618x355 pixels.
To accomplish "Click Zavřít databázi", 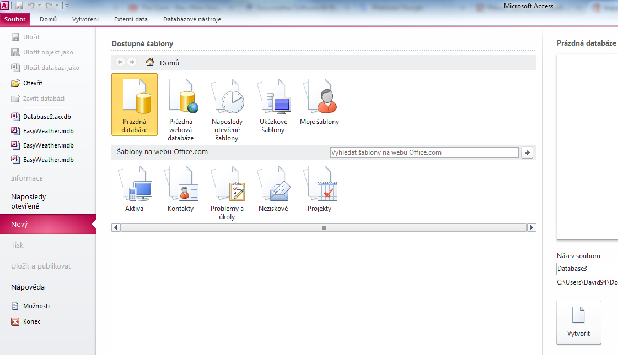I will pyautogui.click(x=38, y=99).
